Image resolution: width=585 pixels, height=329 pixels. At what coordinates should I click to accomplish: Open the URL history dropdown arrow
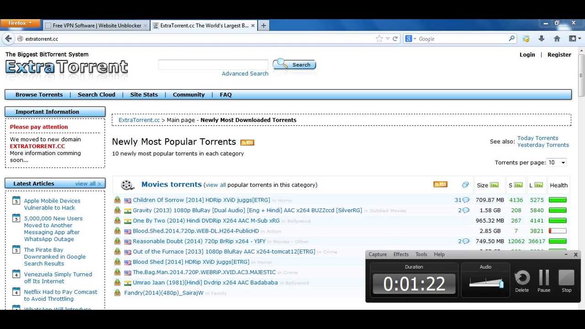pos(388,39)
